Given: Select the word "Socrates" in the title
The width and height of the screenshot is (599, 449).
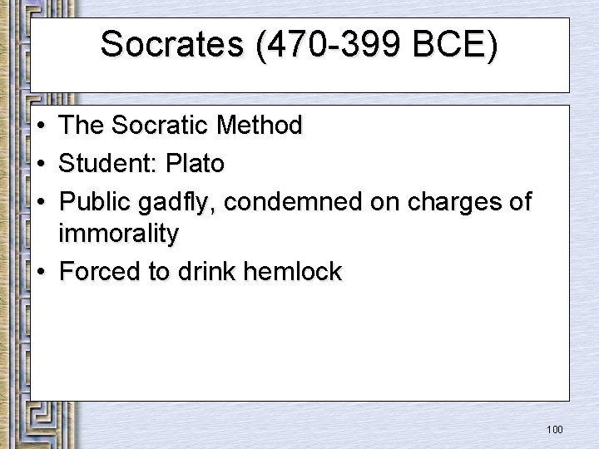Looking at the screenshot, I should [x=172, y=44].
